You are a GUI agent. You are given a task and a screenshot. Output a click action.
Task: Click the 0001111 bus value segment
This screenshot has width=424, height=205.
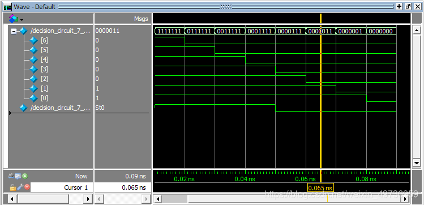260,31
